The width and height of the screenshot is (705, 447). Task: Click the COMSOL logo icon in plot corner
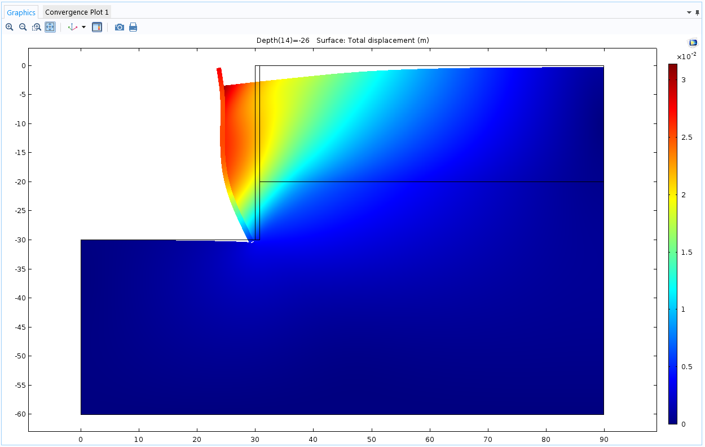(693, 43)
